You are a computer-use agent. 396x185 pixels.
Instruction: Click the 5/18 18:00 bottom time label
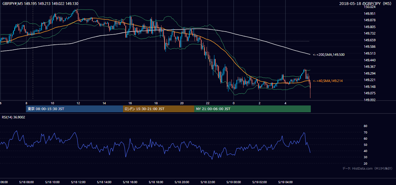[156, 182]
